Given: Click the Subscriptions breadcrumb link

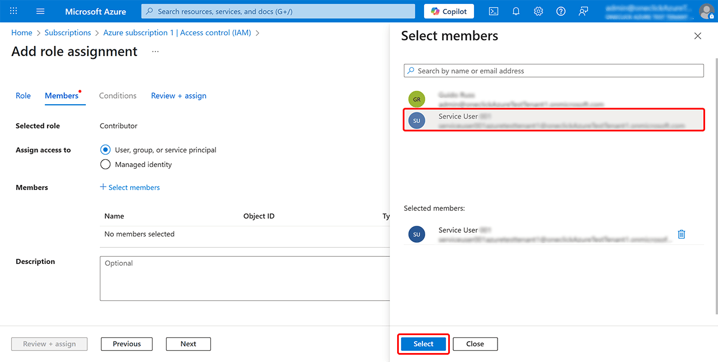Looking at the screenshot, I should (x=67, y=33).
